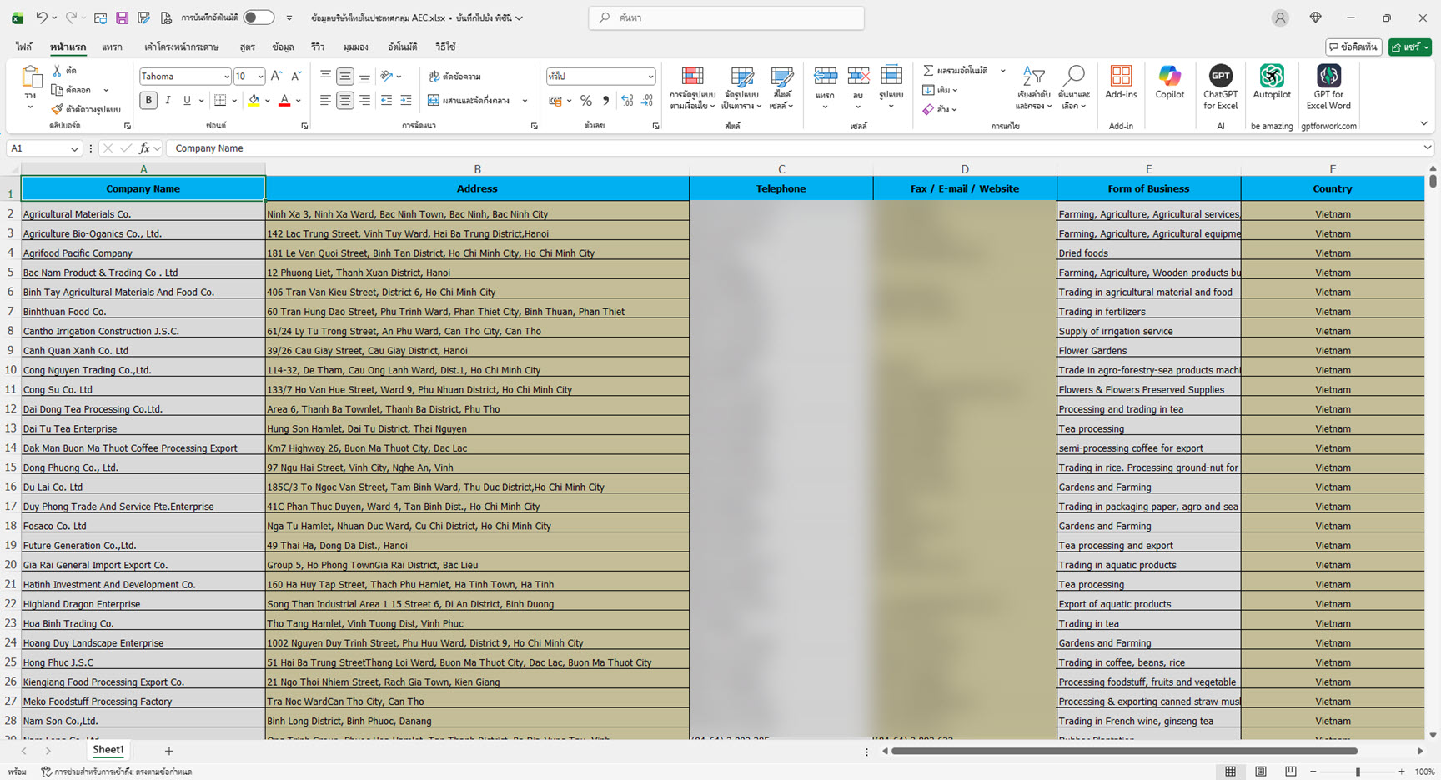Click the percent style icon
This screenshot has width=1441, height=780.
click(586, 101)
